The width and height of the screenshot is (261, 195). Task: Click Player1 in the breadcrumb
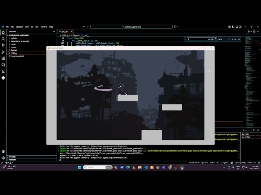(x=76, y=35)
